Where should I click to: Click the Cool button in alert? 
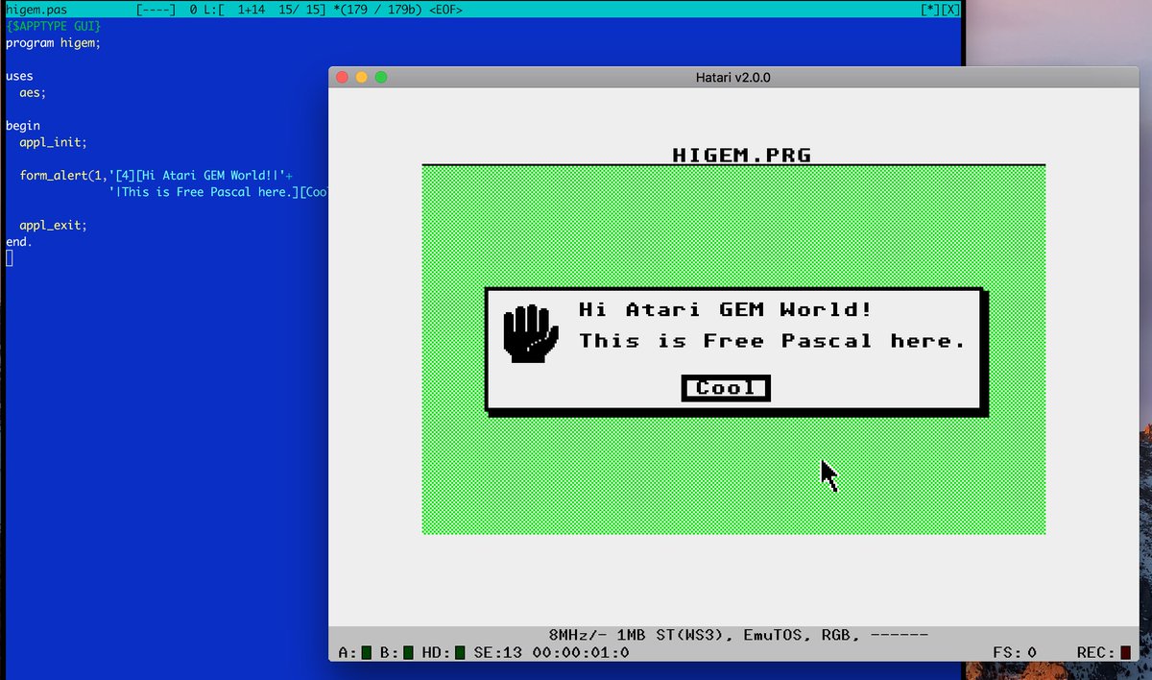point(726,388)
